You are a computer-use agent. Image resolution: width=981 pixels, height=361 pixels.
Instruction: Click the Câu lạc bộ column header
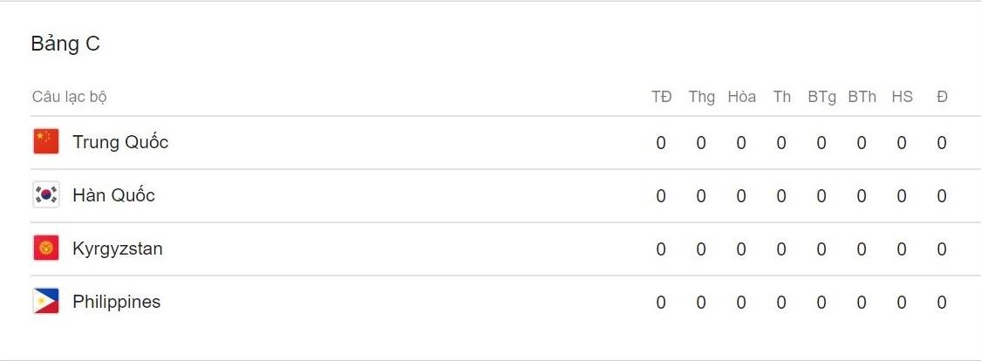click(70, 97)
